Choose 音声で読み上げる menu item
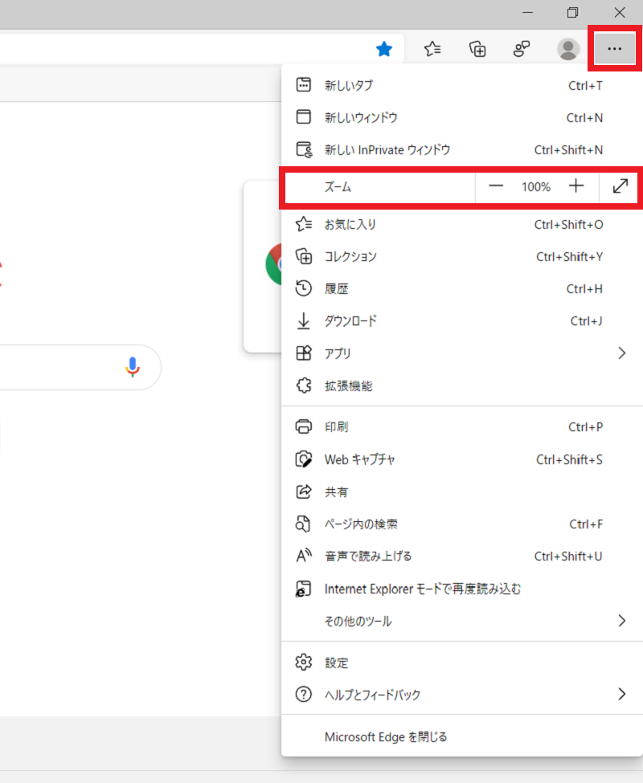Screen dimensions: 643x783 [462, 556]
